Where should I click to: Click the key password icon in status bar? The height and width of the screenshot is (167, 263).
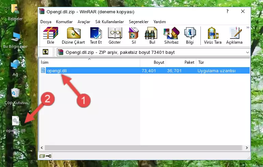click(x=49, y=156)
